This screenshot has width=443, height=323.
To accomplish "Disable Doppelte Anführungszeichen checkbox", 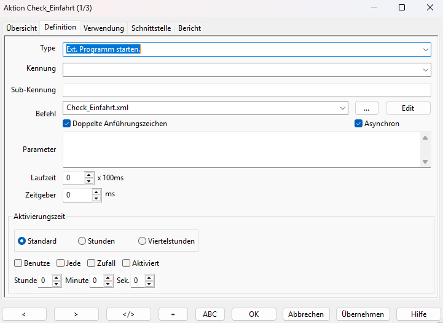I will (x=67, y=124).
